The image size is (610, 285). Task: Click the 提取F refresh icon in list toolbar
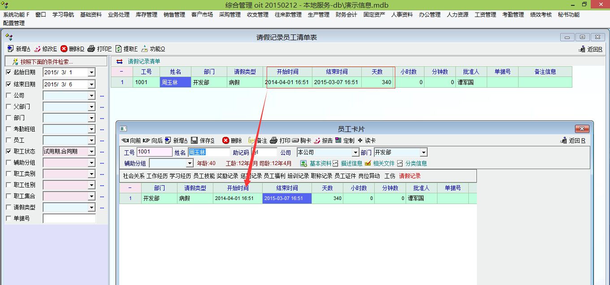click(119, 49)
